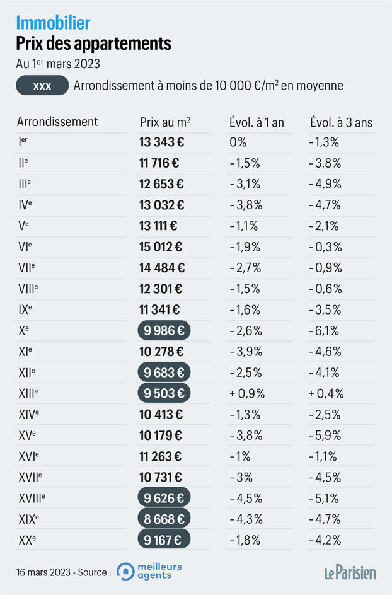The image size is (392, 595).
Task: Click the Évol. à 1 an header
Action: point(257,122)
